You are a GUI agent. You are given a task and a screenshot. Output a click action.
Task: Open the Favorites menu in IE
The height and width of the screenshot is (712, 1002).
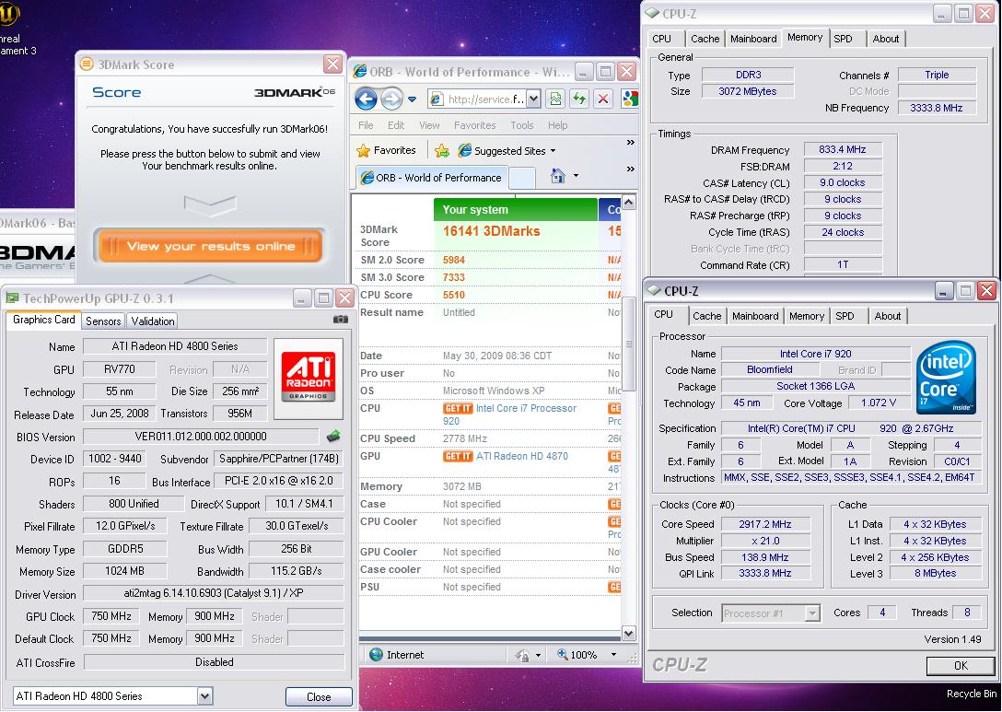475,125
